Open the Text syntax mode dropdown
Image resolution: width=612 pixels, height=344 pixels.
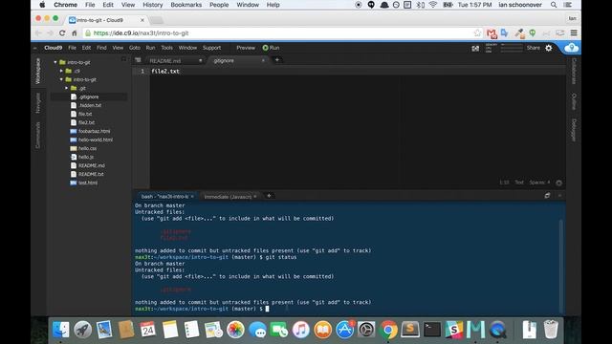tap(518, 183)
